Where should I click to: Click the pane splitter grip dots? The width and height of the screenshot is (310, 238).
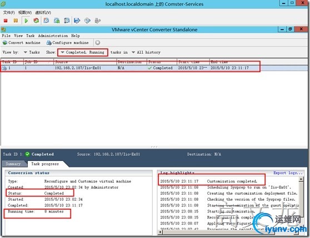[154, 147]
